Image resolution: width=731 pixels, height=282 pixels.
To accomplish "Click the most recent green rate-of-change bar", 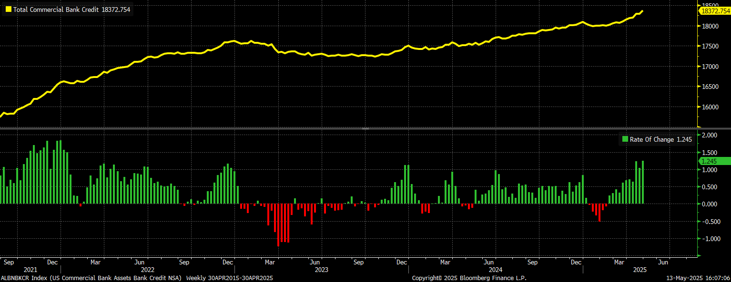I will click(643, 182).
